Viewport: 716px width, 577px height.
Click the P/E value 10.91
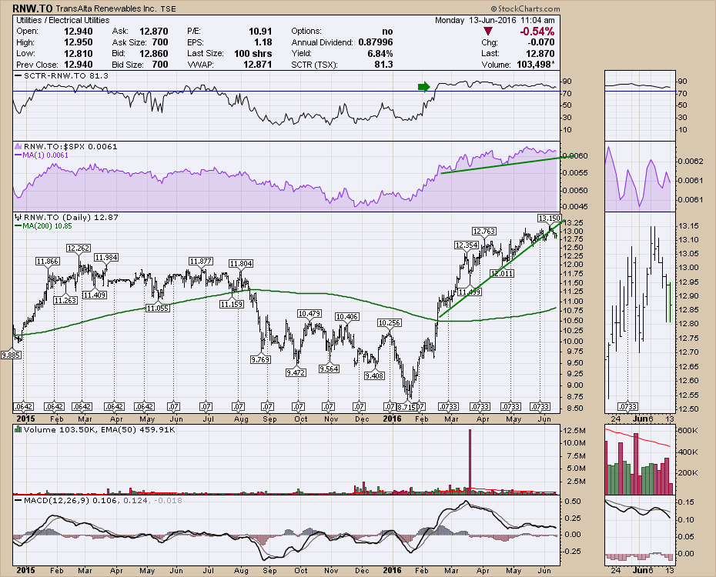(260, 31)
